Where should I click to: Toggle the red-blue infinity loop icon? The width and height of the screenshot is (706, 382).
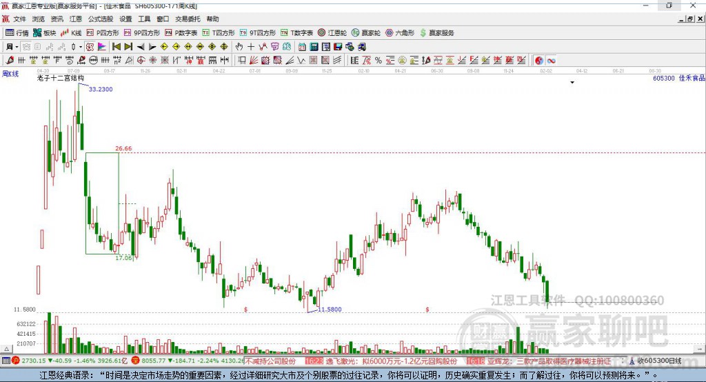point(551,61)
